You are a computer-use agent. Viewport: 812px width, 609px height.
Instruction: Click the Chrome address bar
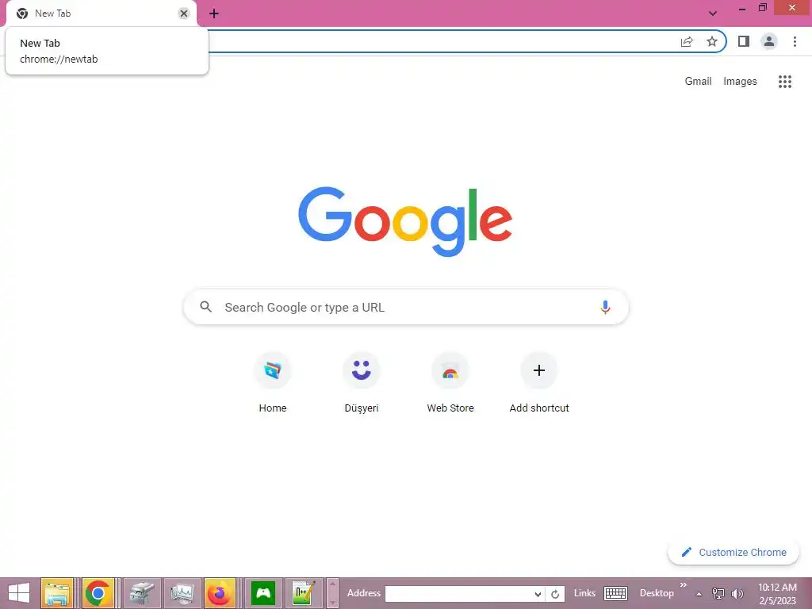440,41
